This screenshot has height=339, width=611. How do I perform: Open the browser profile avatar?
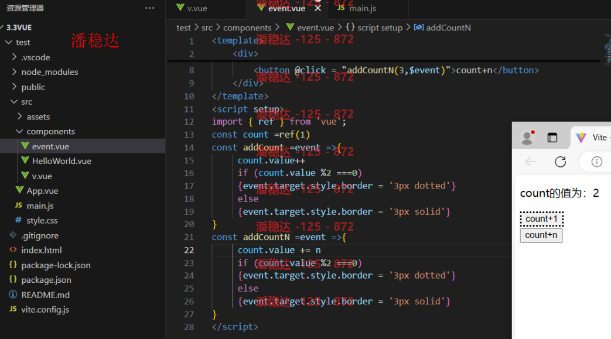tap(527, 138)
